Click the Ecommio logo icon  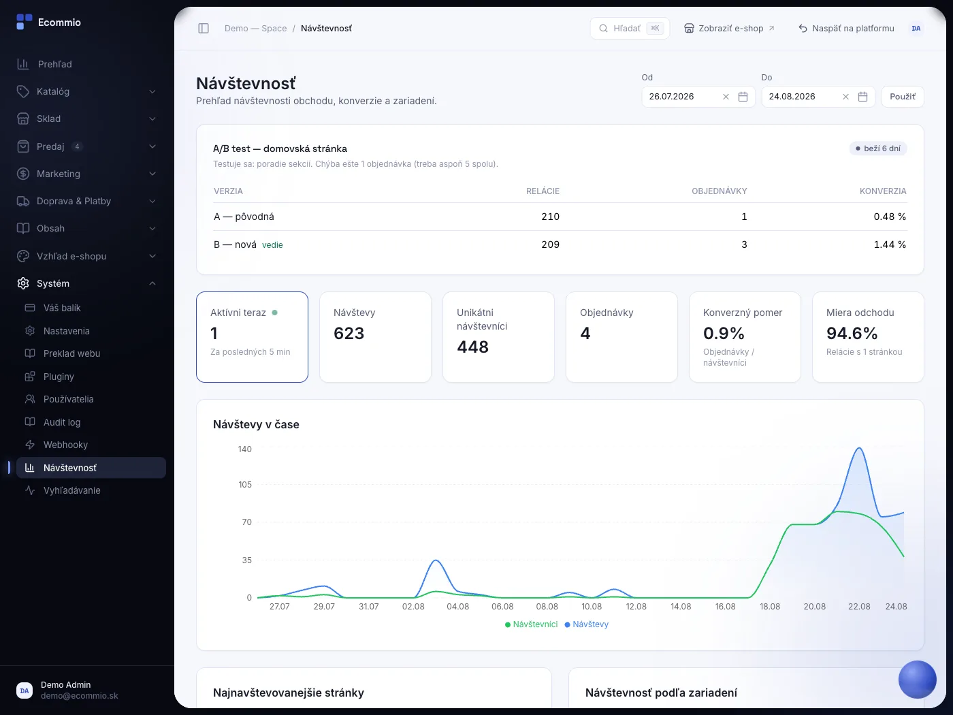(x=25, y=22)
